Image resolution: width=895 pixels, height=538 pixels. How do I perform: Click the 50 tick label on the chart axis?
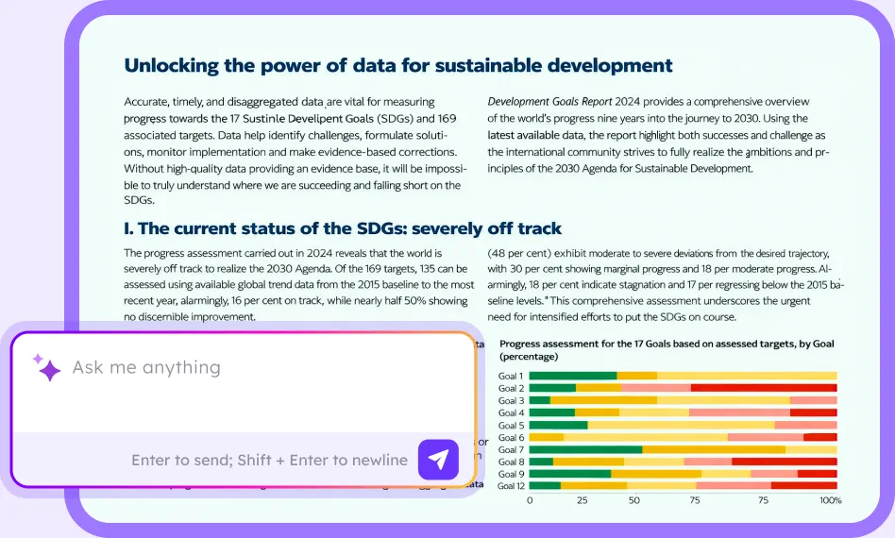click(x=633, y=499)
